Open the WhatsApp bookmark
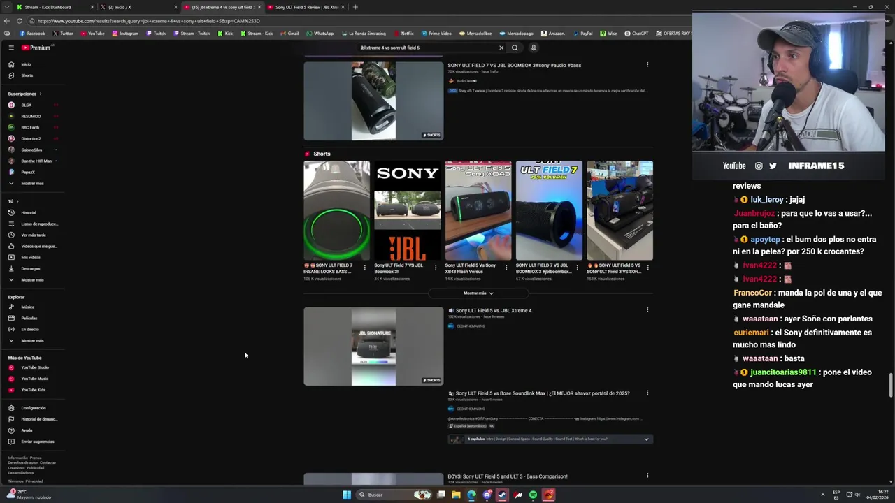 point(320,34)
